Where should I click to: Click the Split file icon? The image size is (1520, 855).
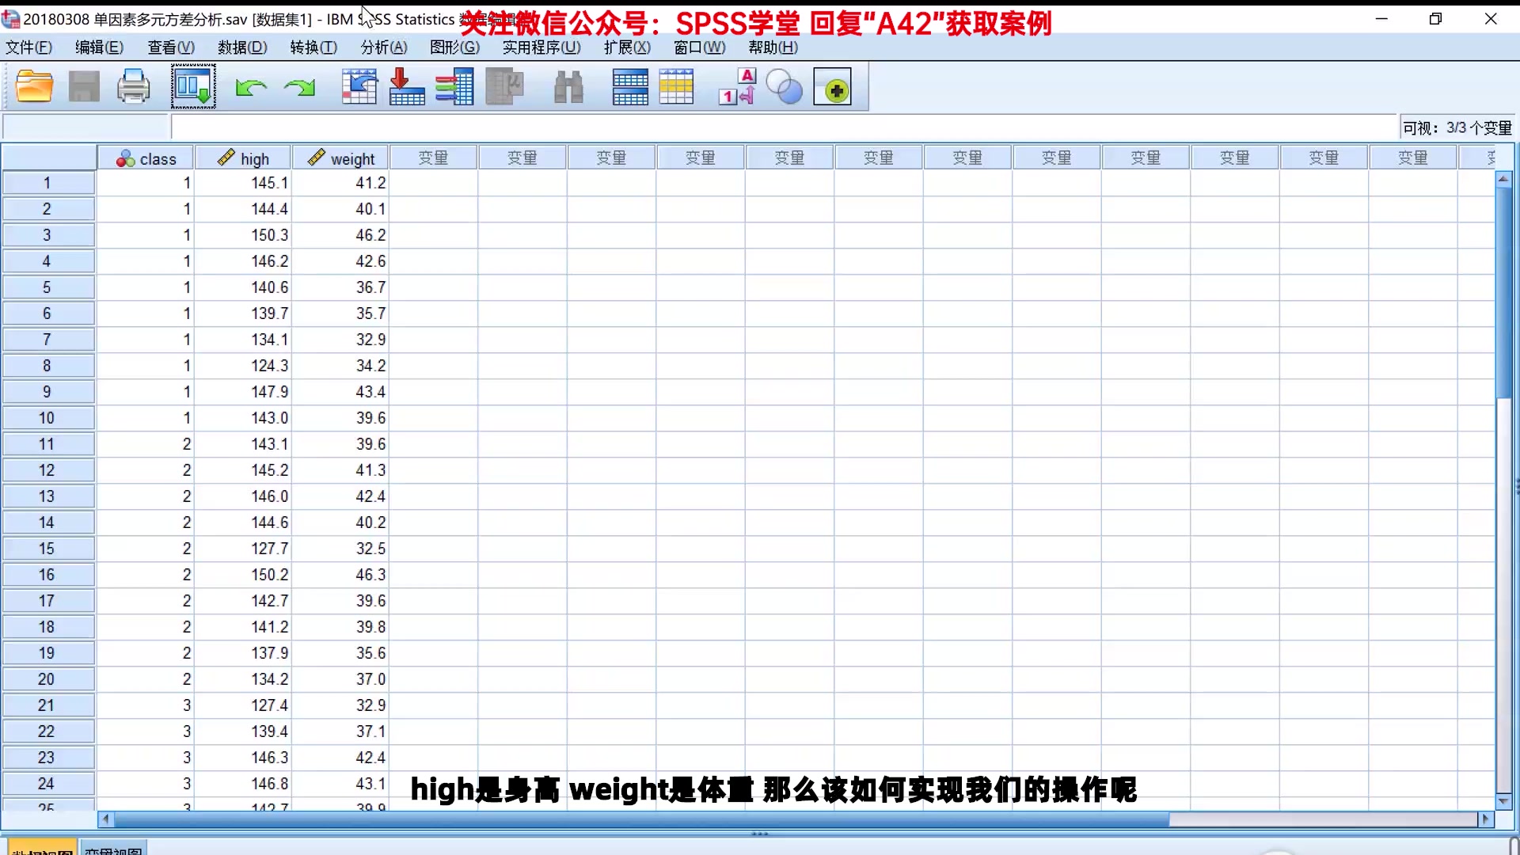coord(630,87)
